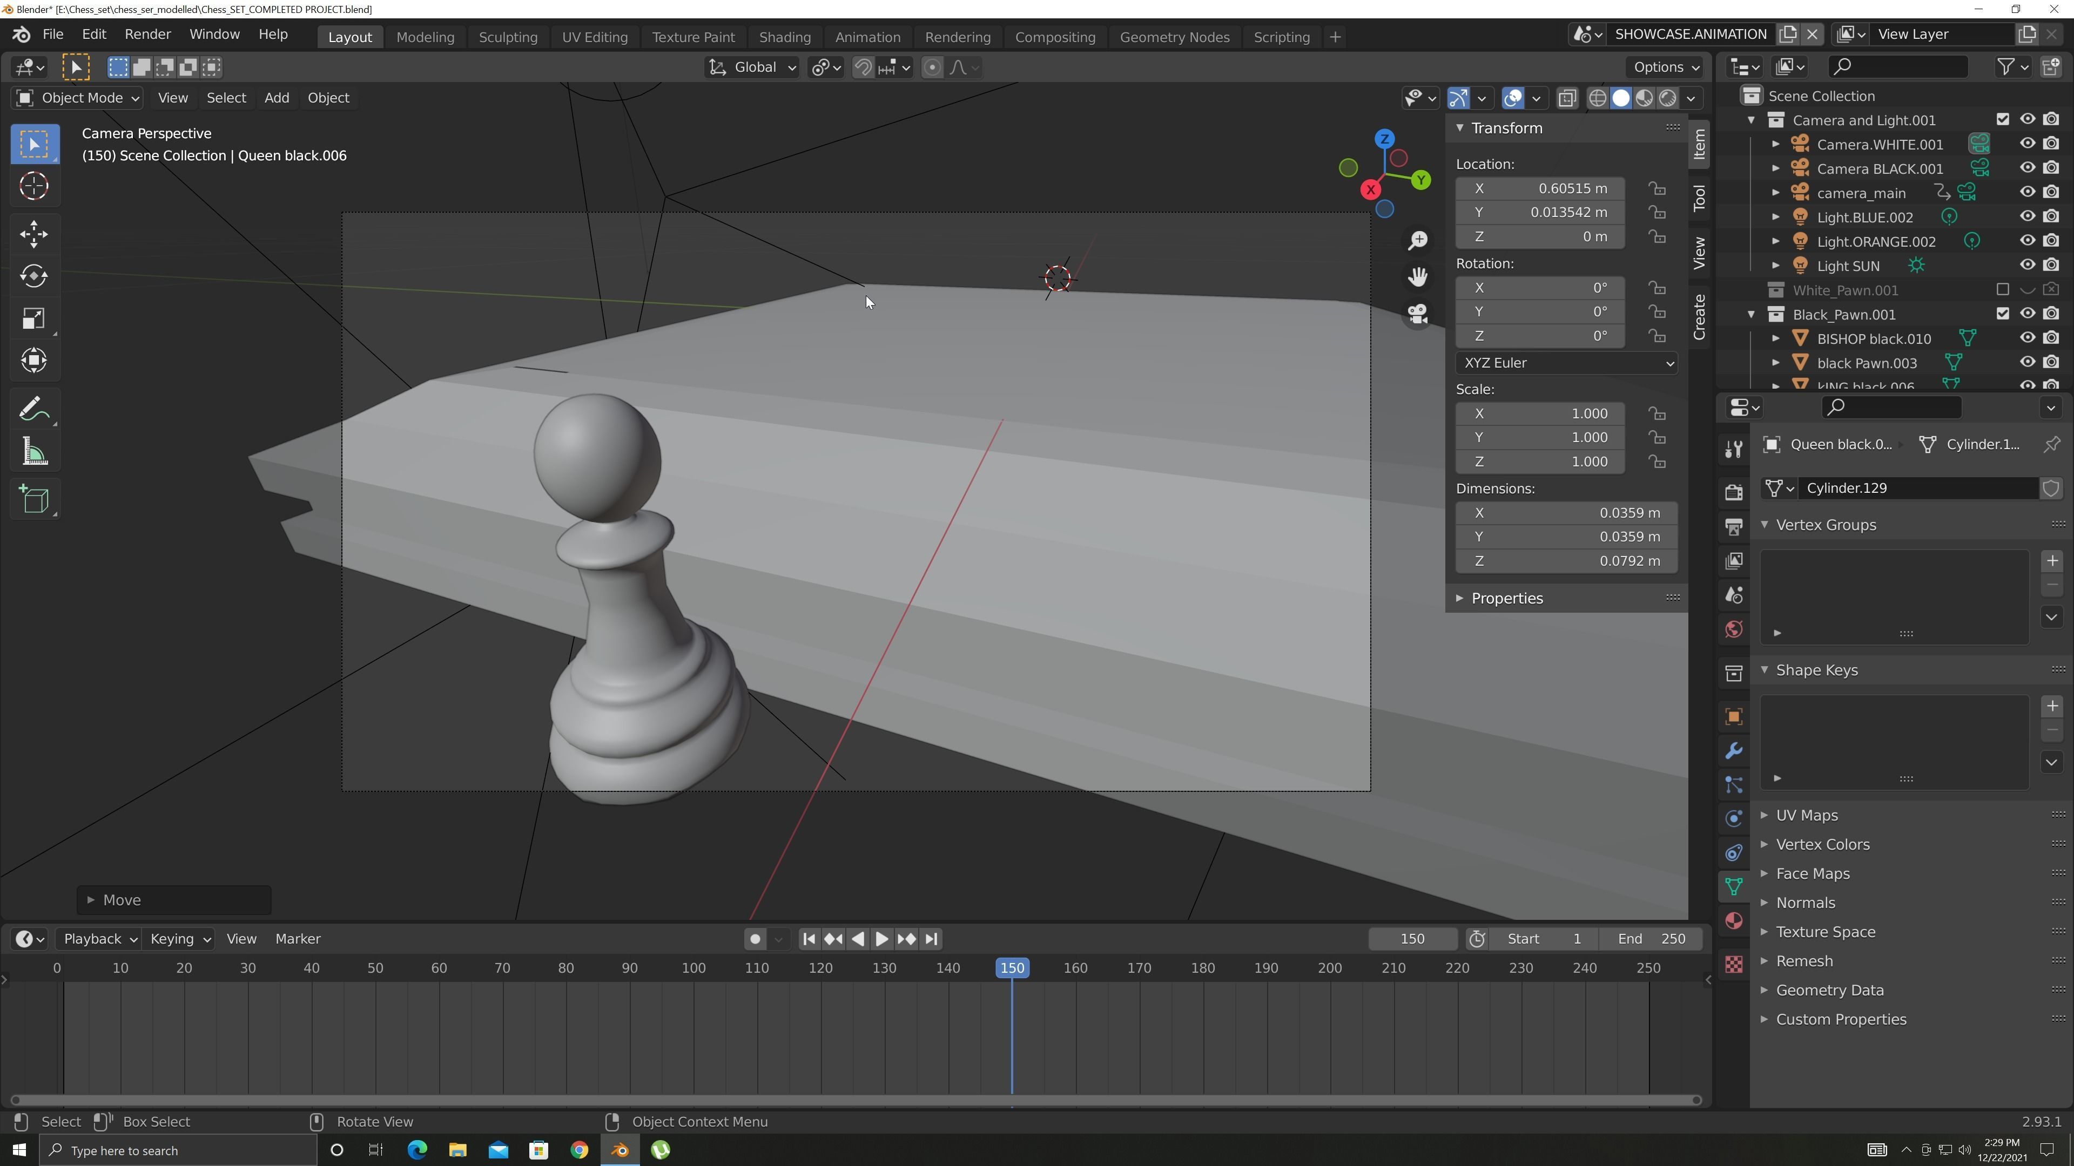2074x1166 pixels.
Task: Switch to the Animation workspace tab
Action: point(867,37)
